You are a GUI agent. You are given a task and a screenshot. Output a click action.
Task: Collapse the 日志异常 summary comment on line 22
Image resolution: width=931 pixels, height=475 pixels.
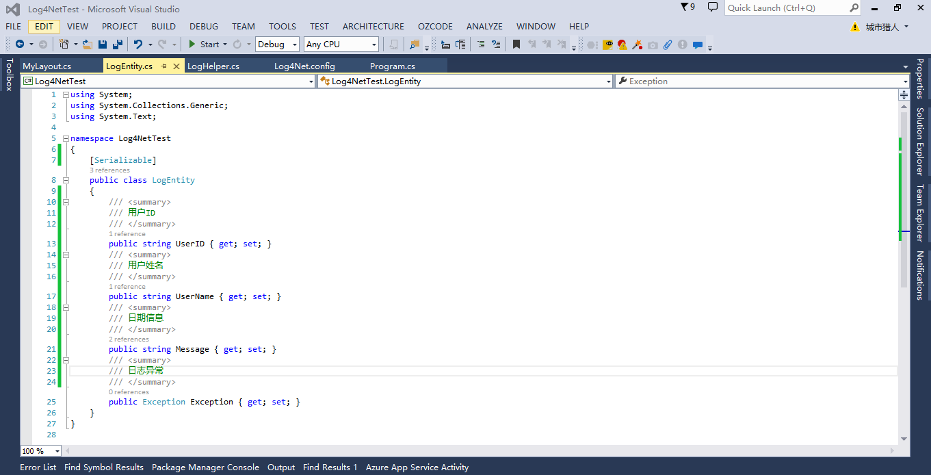pyautogui.click(x=66, y=360)
